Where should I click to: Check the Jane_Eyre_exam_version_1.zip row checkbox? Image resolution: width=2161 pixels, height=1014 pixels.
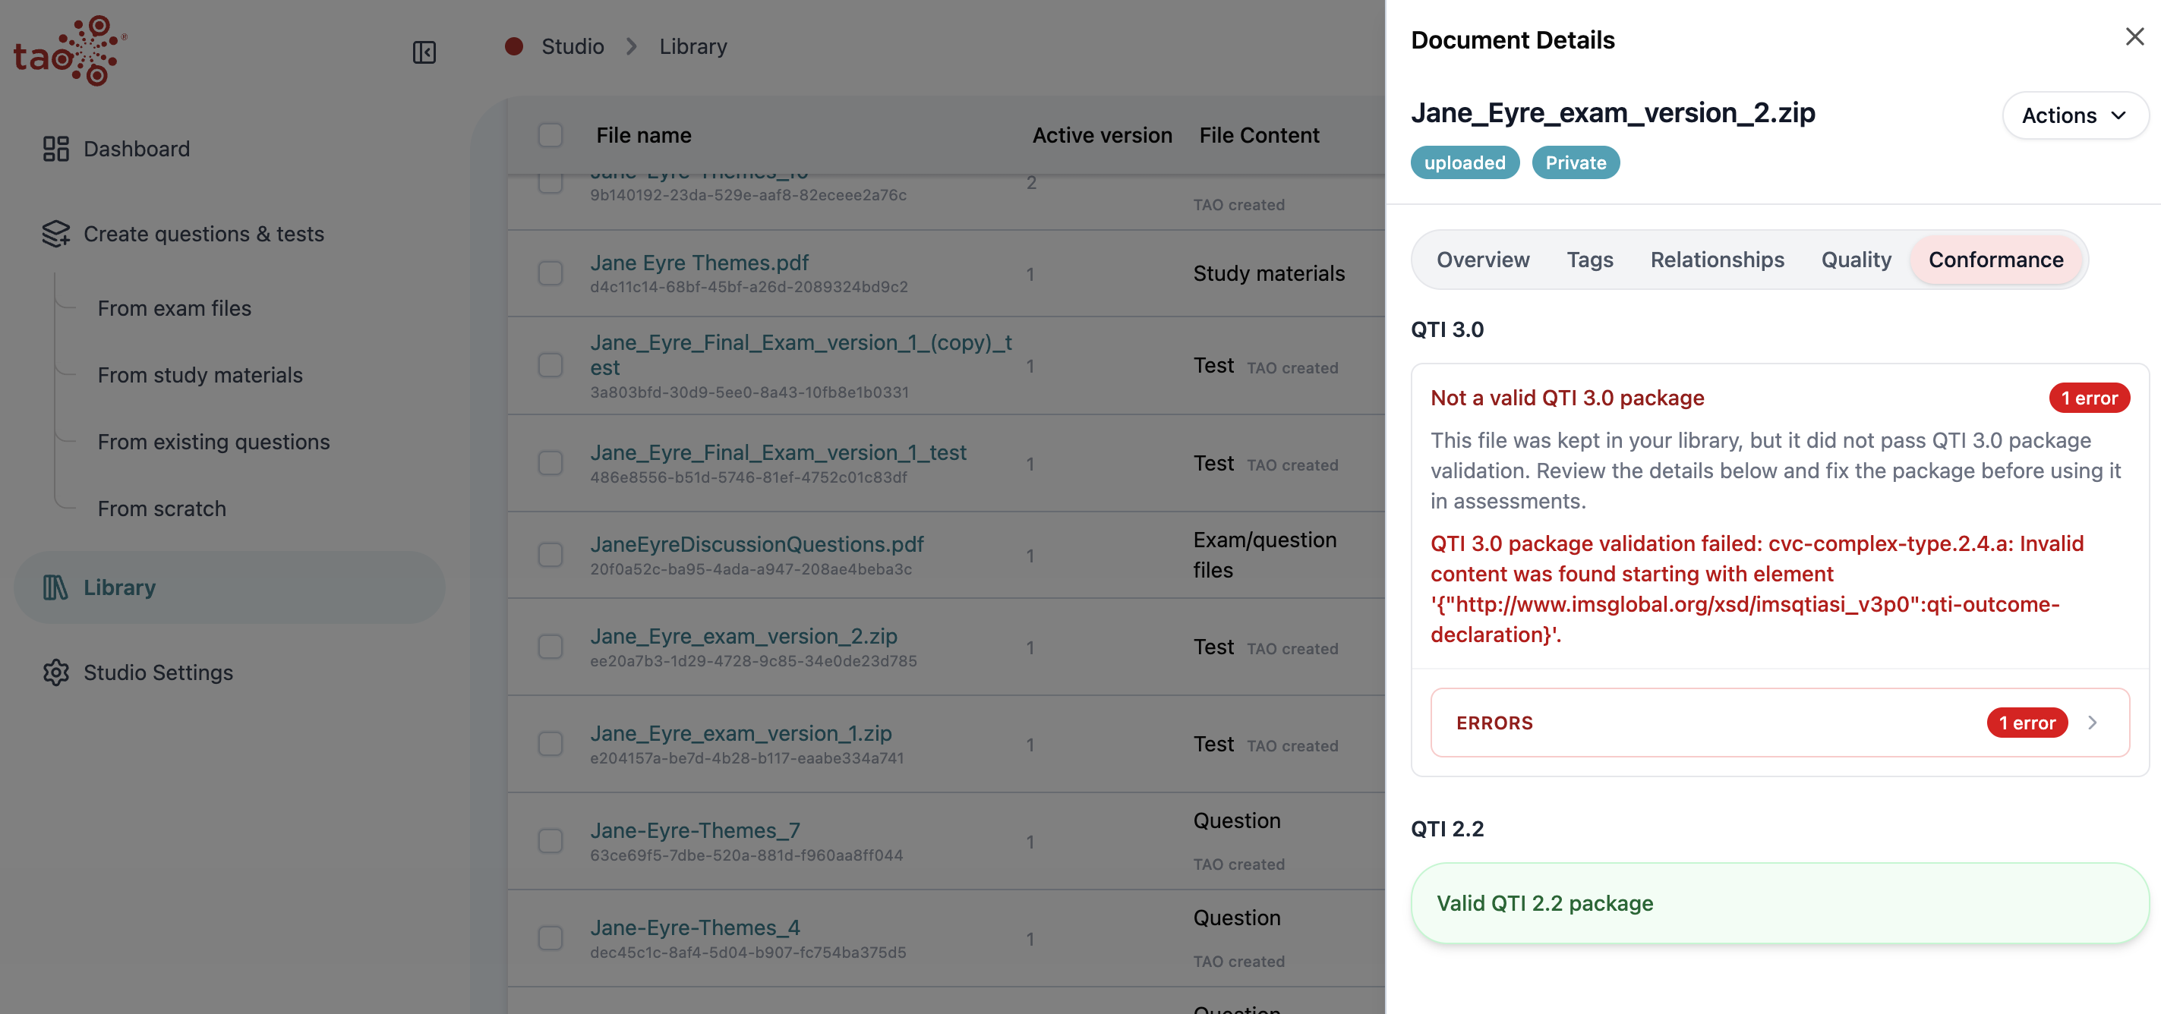[x=551, y=744]
